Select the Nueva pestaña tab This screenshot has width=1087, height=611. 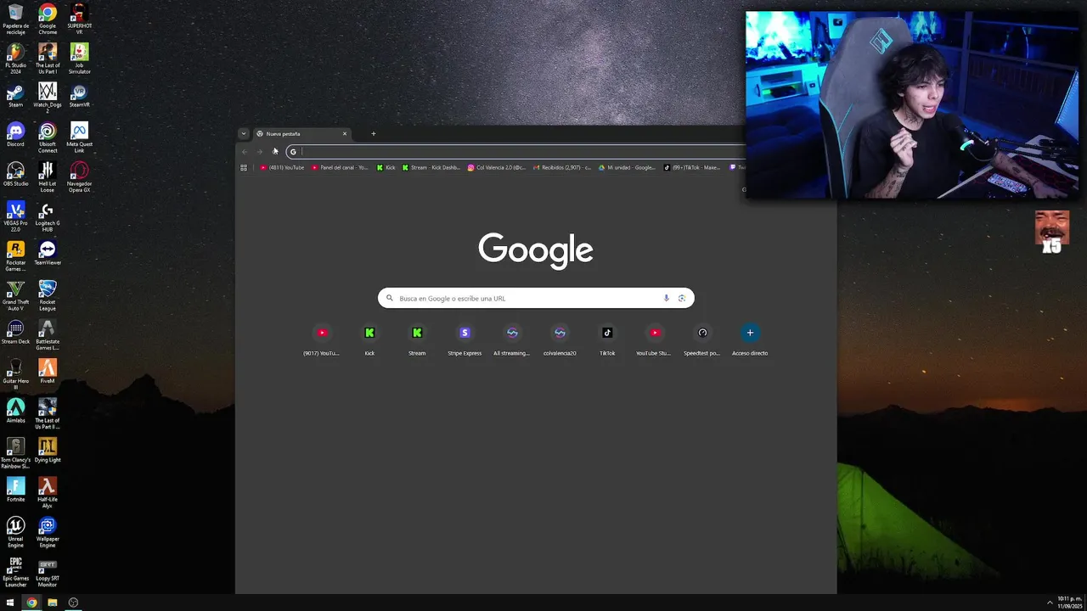click(x=301, y=133)
